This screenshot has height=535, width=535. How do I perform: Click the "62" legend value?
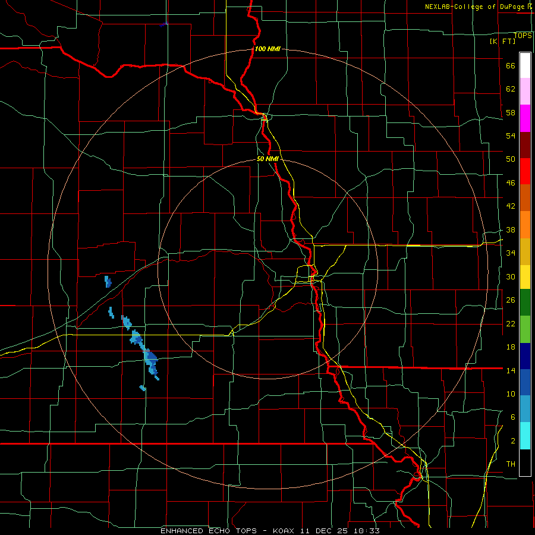511,89
